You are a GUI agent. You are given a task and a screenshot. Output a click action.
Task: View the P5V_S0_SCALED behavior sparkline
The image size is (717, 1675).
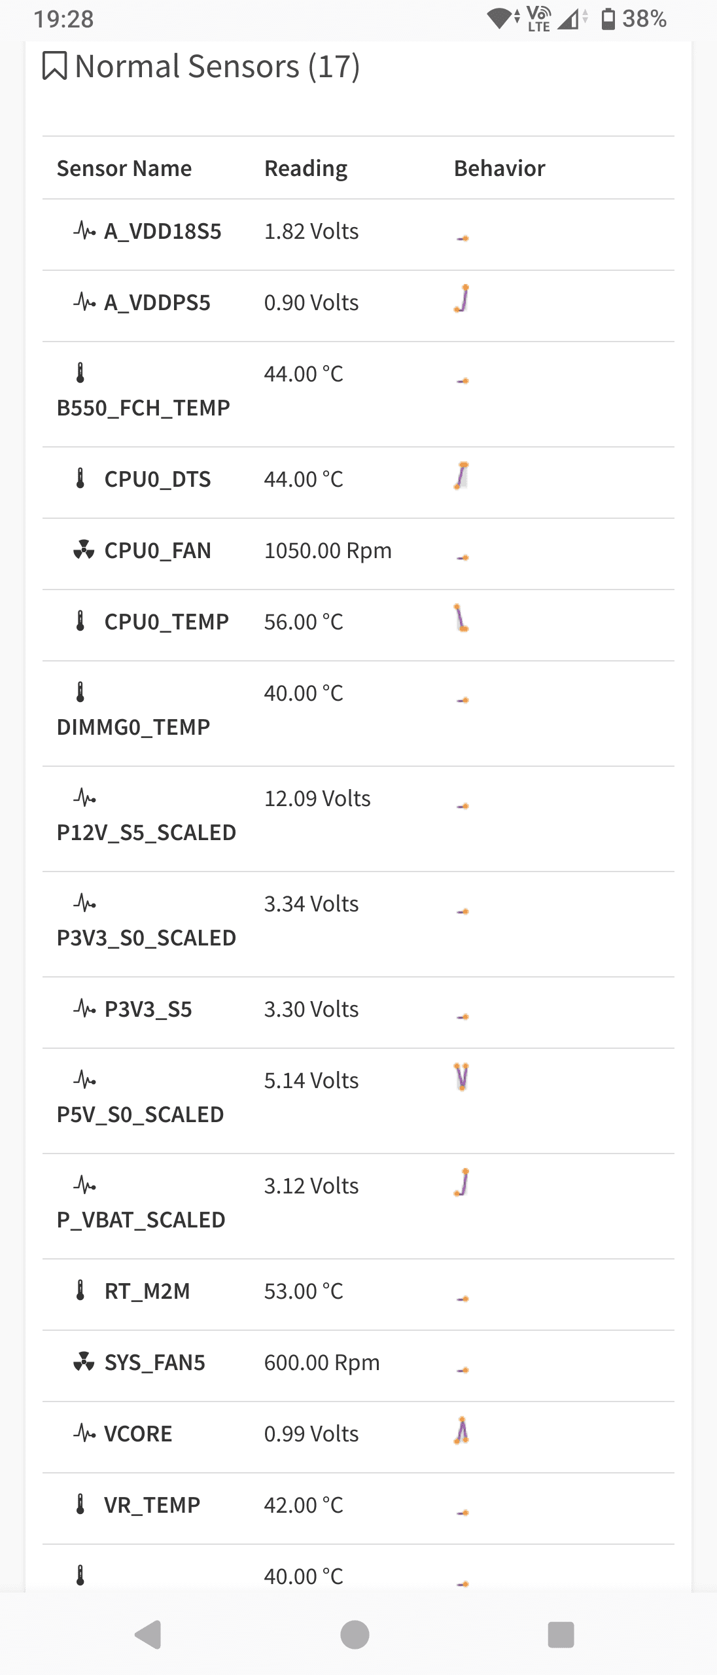point(462,1077)
